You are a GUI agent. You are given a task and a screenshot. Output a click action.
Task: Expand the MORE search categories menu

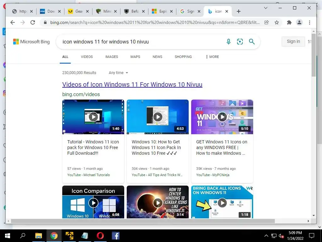tap(212, 57)
